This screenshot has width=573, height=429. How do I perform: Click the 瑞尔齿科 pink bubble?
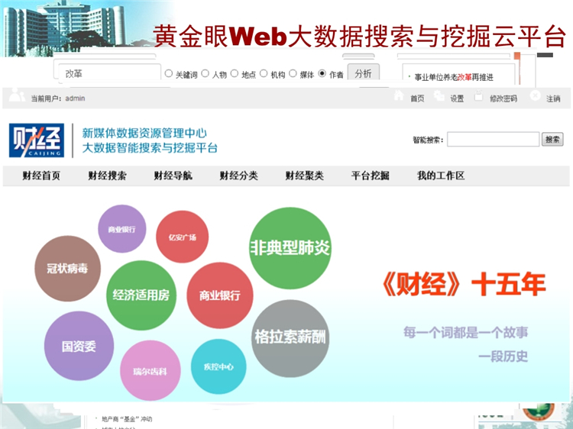pos(151,370)
